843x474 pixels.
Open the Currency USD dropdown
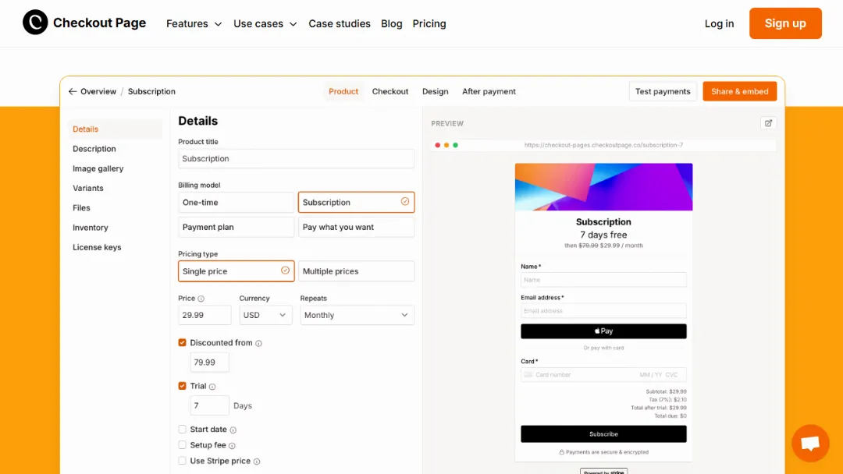click(265, 315)
